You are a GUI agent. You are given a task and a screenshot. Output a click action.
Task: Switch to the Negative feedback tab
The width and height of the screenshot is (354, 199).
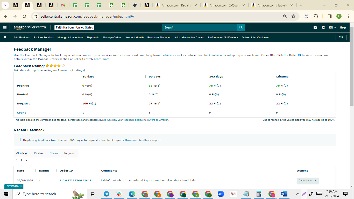pos(69,153)
